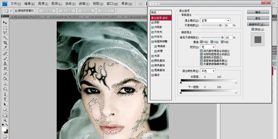Select the Clone Stamp tool
The image size is (278, 139).
pyautogui.click(x=5, y=64)
